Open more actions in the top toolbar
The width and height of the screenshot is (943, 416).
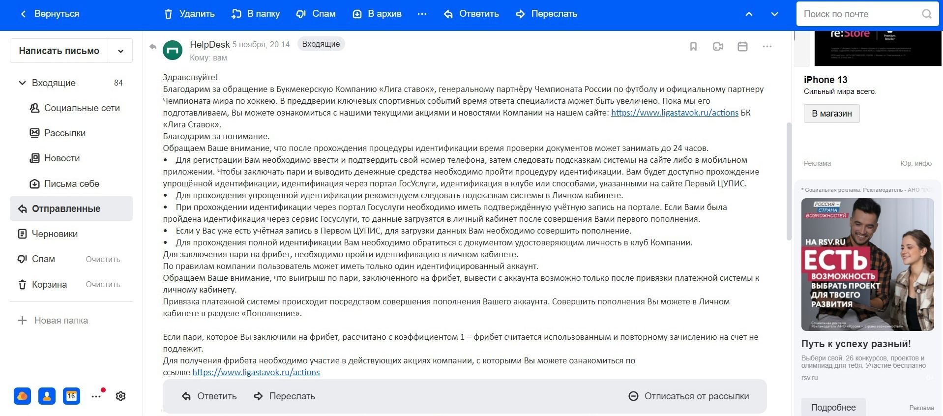click(422, 14)
